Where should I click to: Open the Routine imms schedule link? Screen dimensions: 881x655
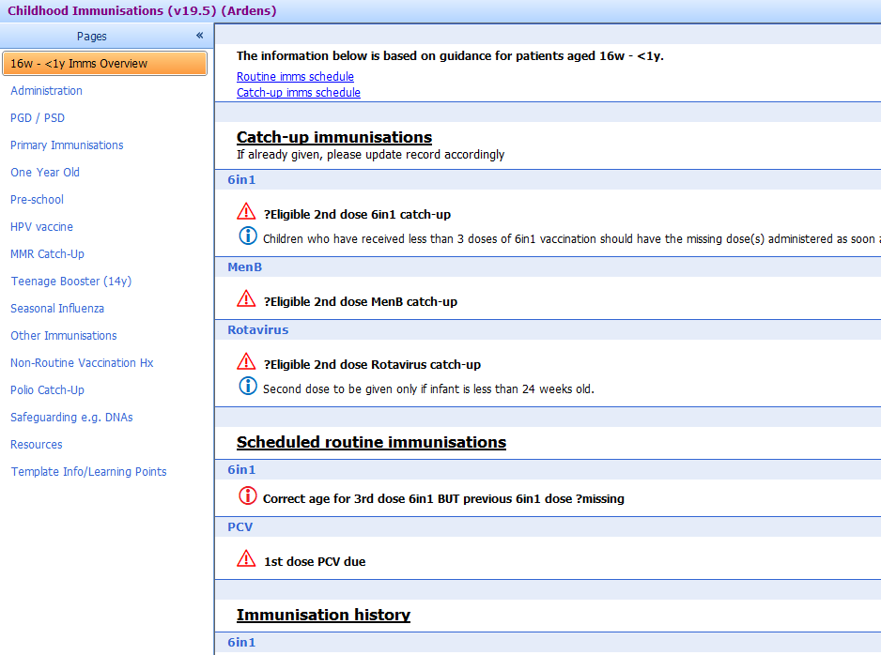tap(295, 76)
